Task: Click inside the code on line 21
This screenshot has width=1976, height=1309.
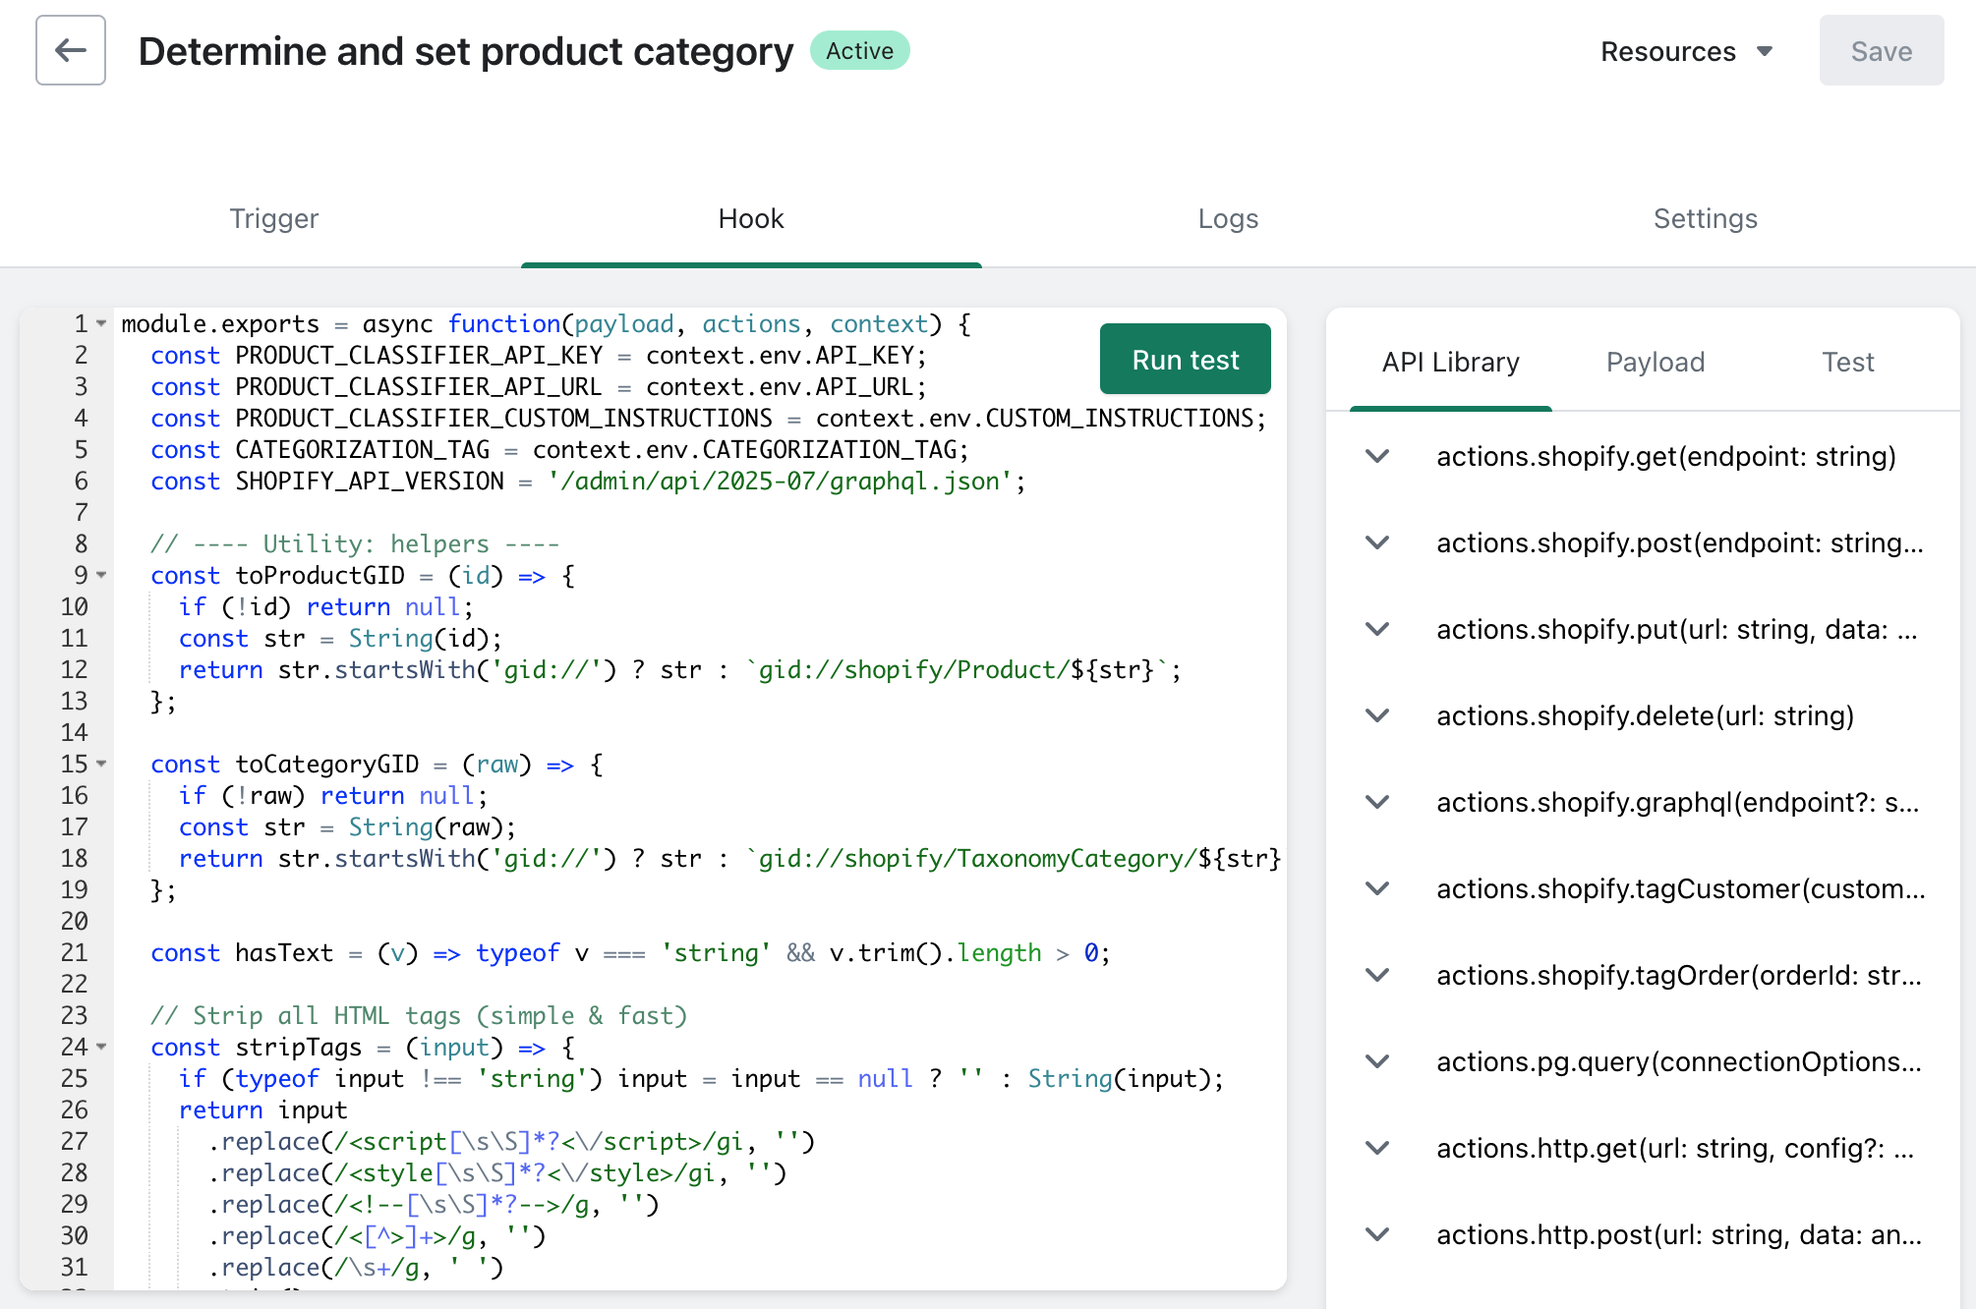Action: pyautogui.click(x=629, y=952)
